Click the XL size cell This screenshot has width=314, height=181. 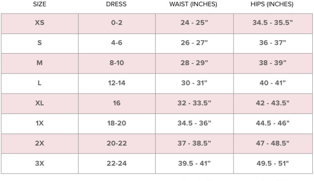point(40,103)
